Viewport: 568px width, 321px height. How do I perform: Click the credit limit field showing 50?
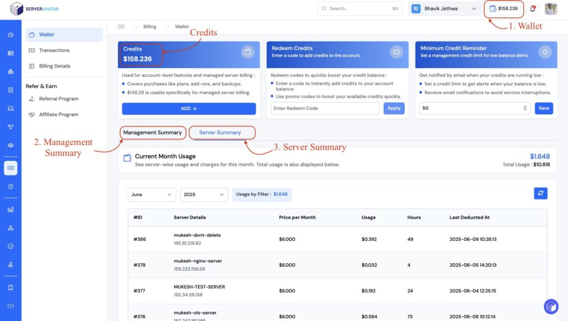click(475, 108)
